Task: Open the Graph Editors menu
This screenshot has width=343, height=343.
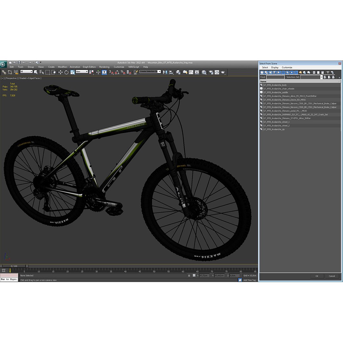Action: (x=89, y=67)
